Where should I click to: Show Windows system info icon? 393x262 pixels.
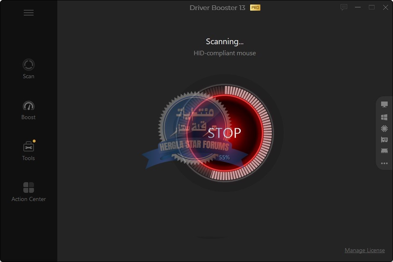point(384,117)
